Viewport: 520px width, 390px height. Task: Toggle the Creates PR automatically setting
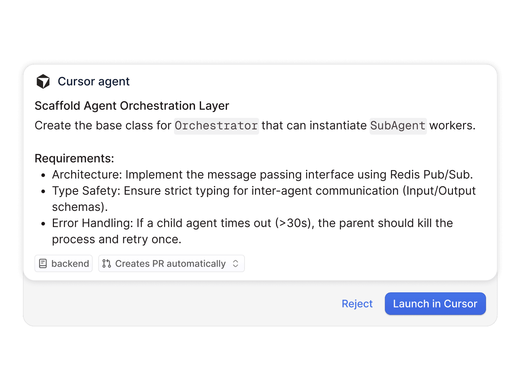(x=171, y=263)
